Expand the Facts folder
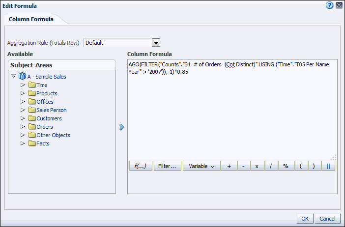 click(23, 143)
